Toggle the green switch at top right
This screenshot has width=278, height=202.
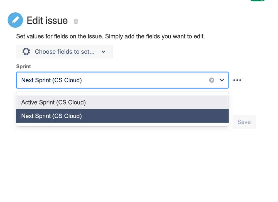click(257, 1)
